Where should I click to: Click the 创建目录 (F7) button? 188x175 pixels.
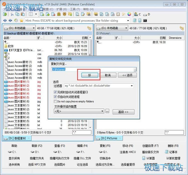(x=150, y=146)
